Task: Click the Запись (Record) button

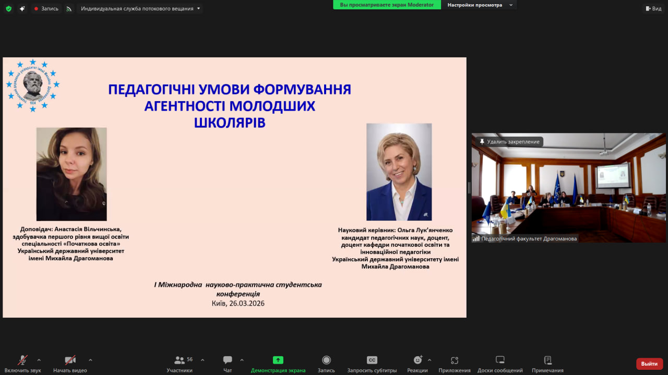Action: pos(326,362)
